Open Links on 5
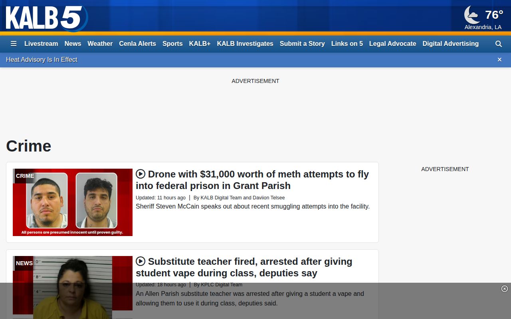Image resolution: width=511 pixels, height=319 pixels. click(347, 44)
